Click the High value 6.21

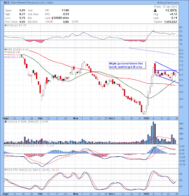23,14
